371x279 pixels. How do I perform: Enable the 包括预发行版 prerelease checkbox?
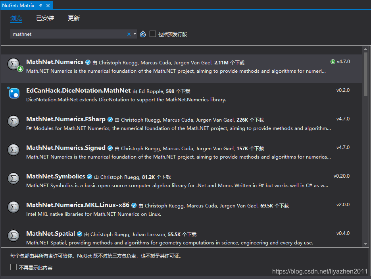(x=153, y=34)
